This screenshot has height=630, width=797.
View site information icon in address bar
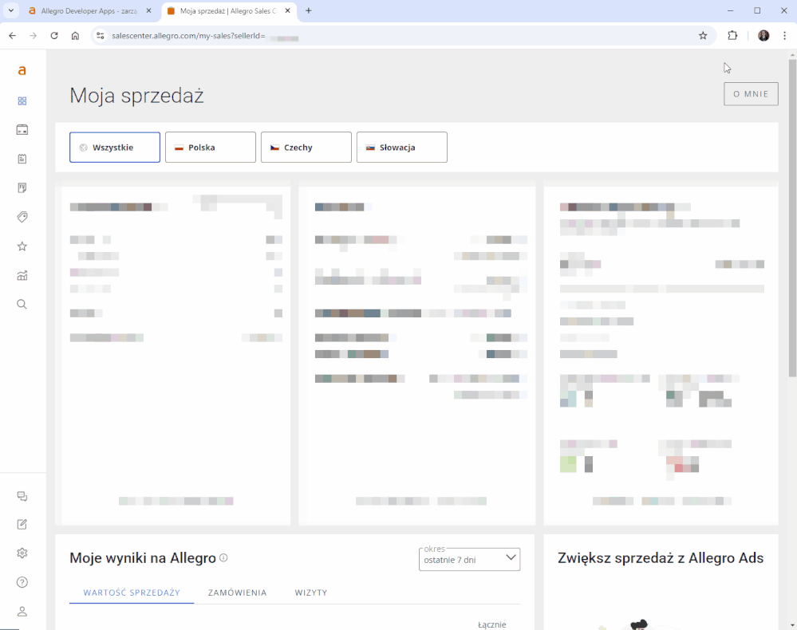click(x=101, y=36)
